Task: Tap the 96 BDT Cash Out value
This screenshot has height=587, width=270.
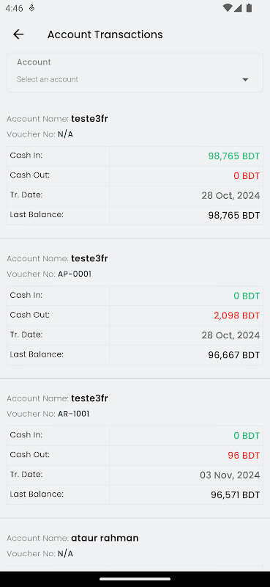Action: pos(244,456)
